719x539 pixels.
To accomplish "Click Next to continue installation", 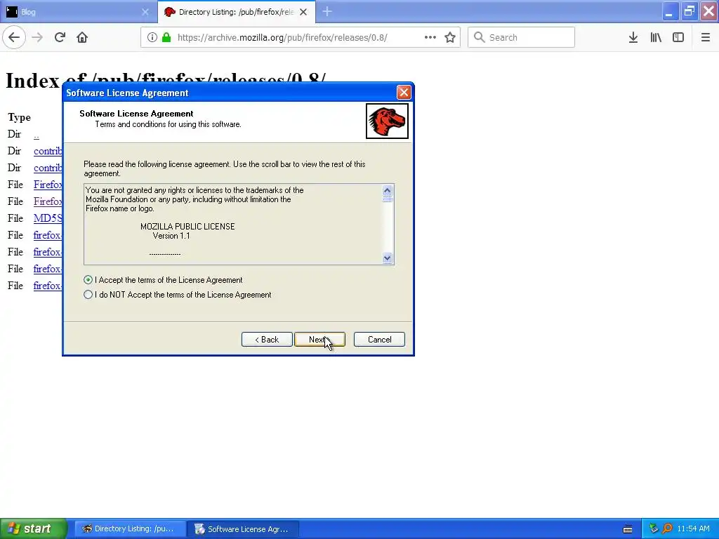I will pyautogui.click(x=319, y=340).
